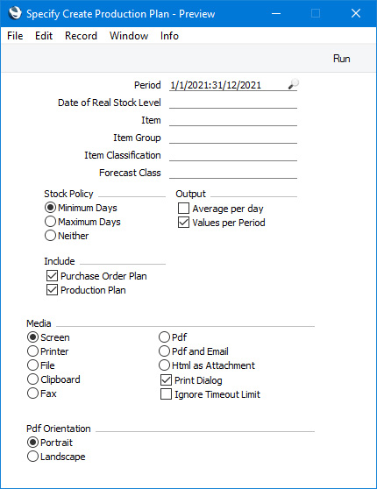Viewport: 377px width, 489px height.
Task: Enable the Average per day checkbox
Action: [x=183, y=209]
